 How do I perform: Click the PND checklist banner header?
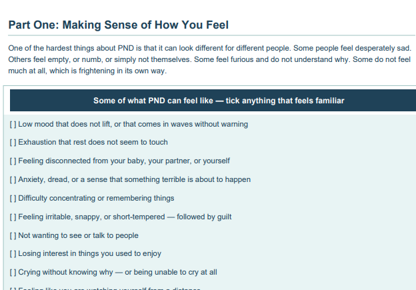point(213,101)
